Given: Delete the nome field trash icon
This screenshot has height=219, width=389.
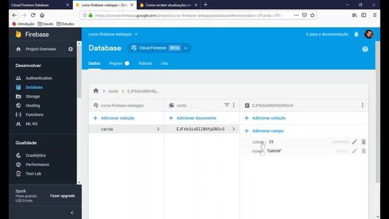Looking at the screenshot, I should 363,151.
